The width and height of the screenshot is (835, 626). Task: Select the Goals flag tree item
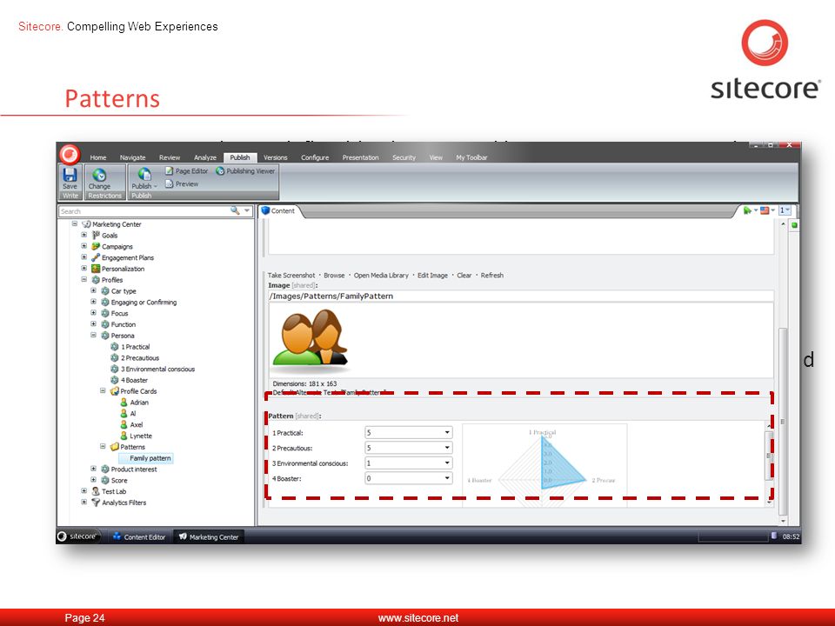click(105, 236)
